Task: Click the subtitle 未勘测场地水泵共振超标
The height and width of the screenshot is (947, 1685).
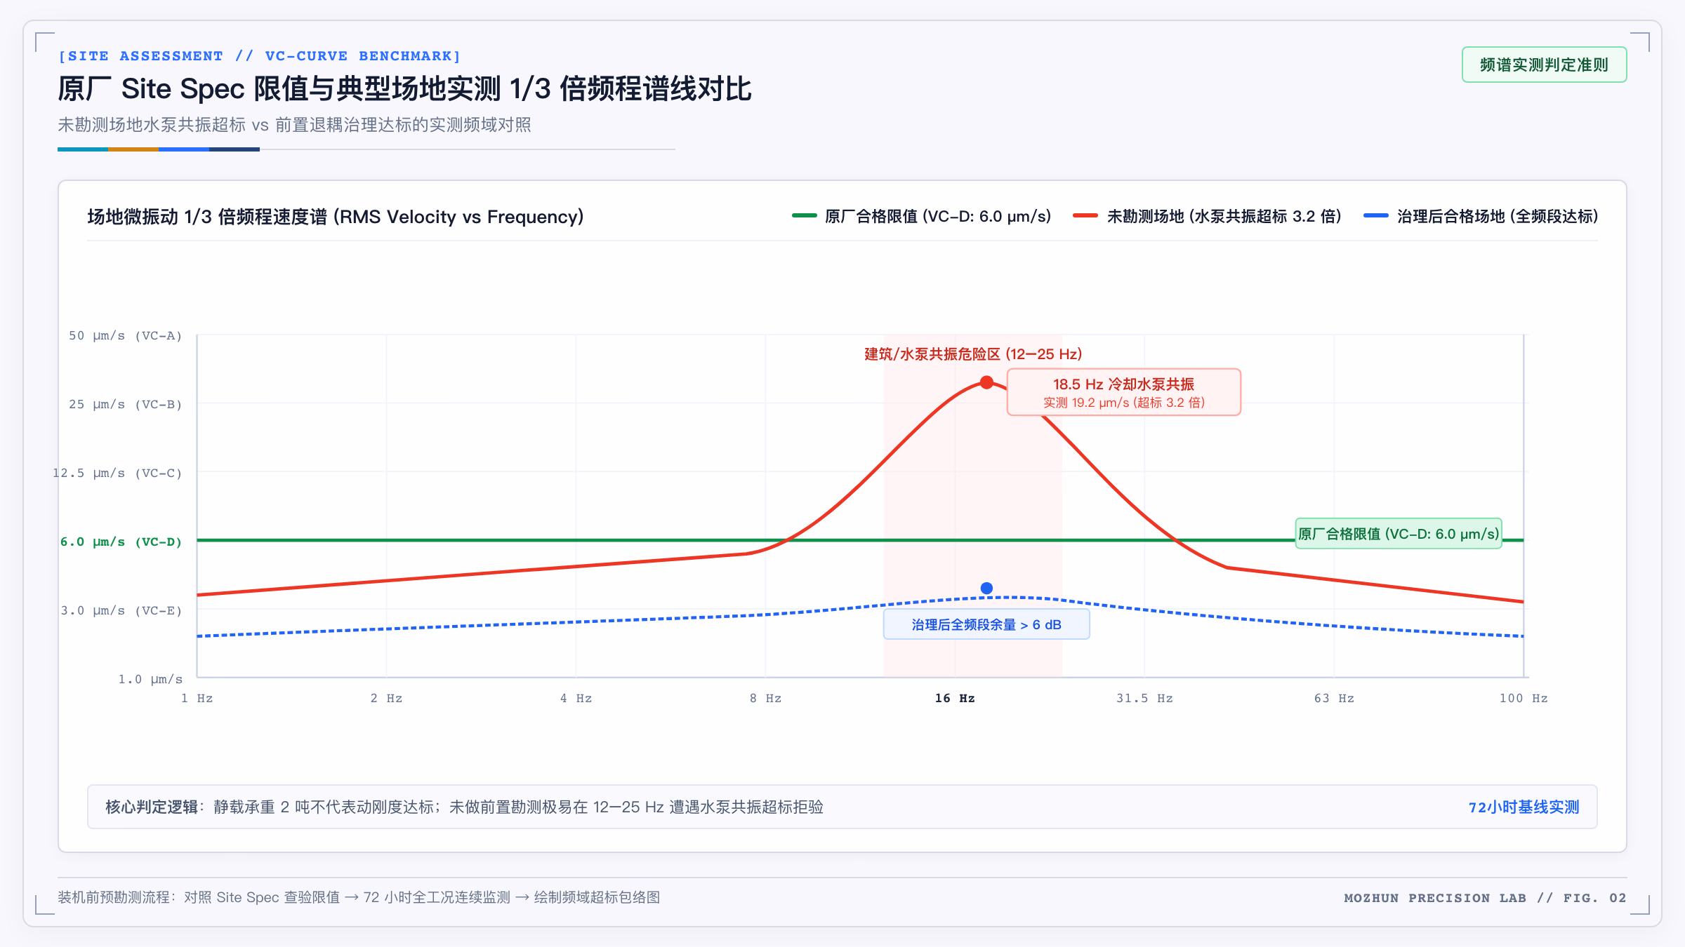Action: 294,125
